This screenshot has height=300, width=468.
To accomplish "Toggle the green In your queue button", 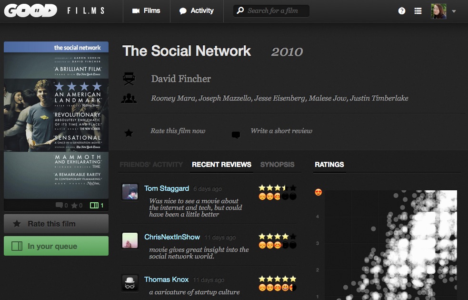I will point(56,246).
